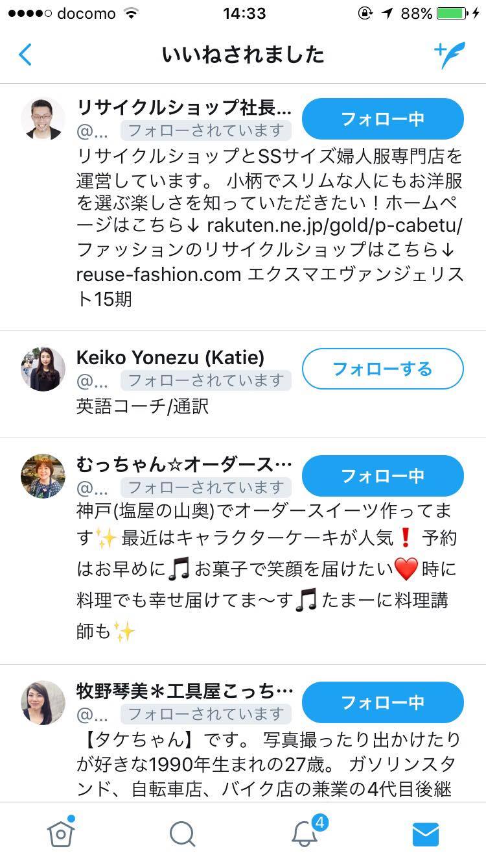Toggle フォロー中 for むっちゃん☆オーダース
Image resolution: width=486 pixels, height=866 pixels.
(x=382, y=476)
